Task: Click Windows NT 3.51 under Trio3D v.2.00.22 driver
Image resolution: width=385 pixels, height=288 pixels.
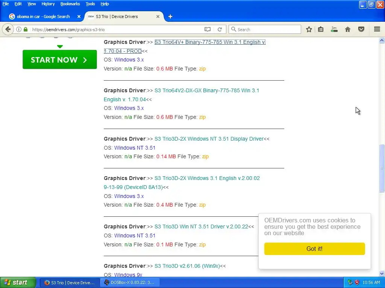Action: 135,235
